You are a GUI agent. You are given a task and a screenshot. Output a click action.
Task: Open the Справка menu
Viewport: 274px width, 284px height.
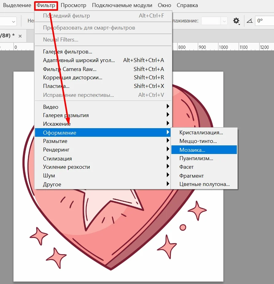coord(187,6)
